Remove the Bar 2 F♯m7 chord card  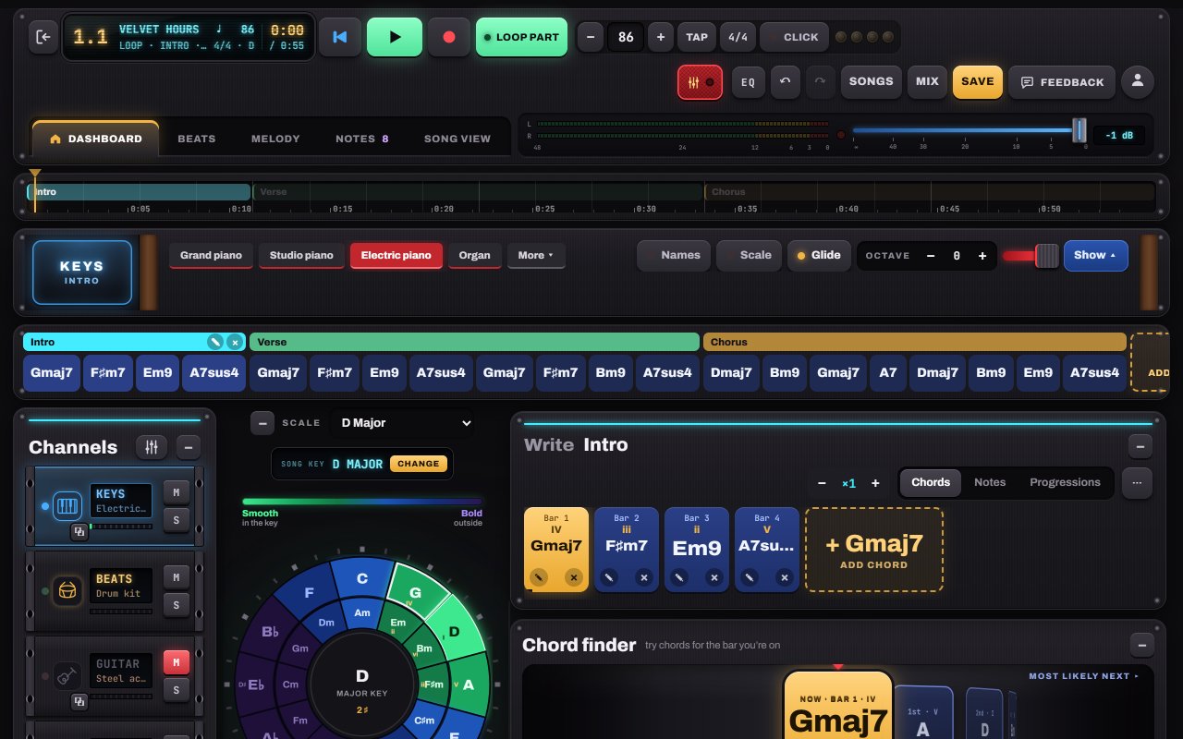click(644, 577)
